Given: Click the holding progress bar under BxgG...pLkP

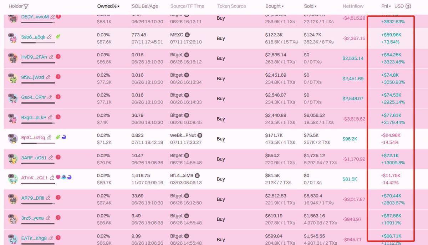Looking at the screenshot, I should tap(38, 123).
